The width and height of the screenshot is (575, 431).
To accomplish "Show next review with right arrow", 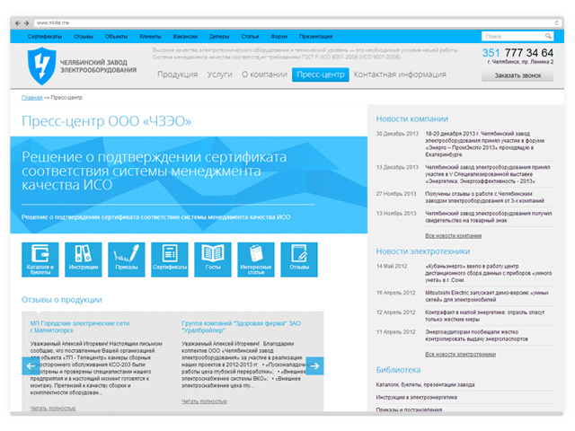I will [x=315, y=365].
